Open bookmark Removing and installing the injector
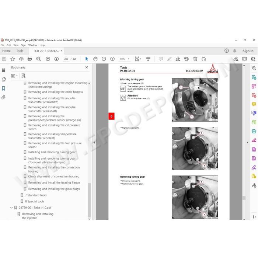 (x=38, y=216)
